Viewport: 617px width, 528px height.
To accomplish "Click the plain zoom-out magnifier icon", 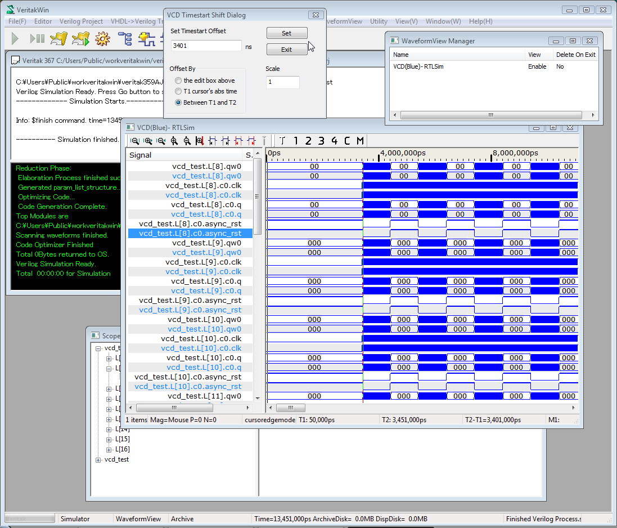I will pyautogui.click(x=187, y=141).
